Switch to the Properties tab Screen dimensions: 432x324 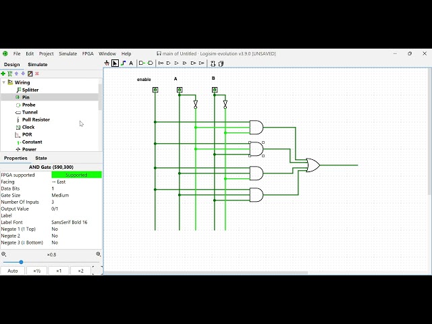pos(16,158)
